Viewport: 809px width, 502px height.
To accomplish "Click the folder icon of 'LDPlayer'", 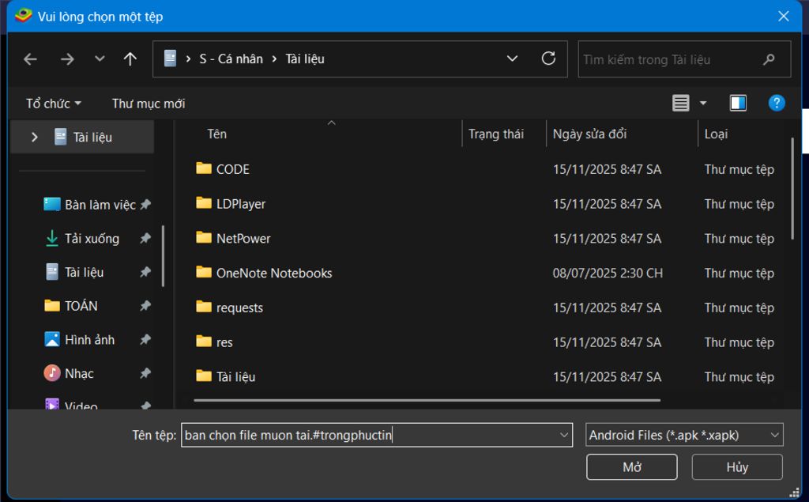I will 204,203.
